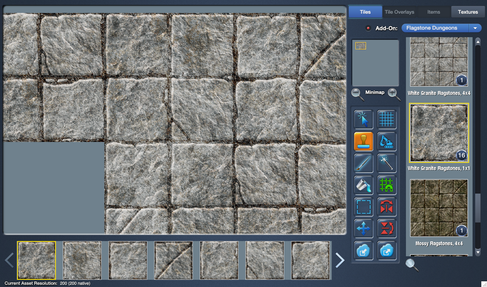Switch to the Tile Overlays tab
Screen dimensions: 487x287
[399, 12]
